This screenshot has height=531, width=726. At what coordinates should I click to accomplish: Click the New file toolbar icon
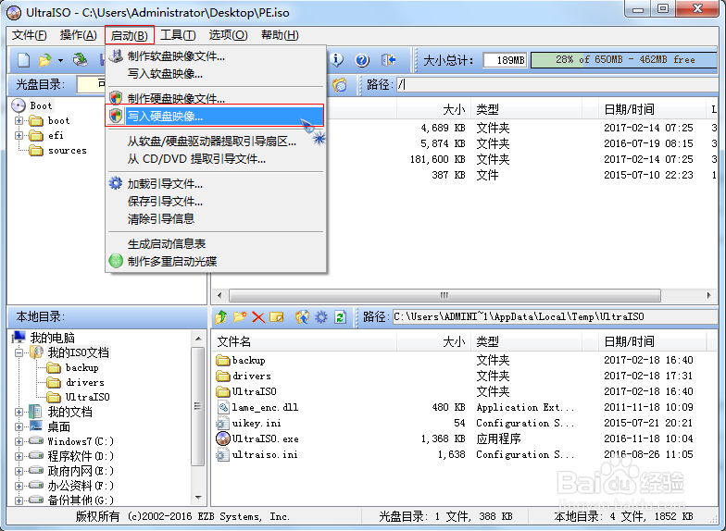(x=24, y=59)
